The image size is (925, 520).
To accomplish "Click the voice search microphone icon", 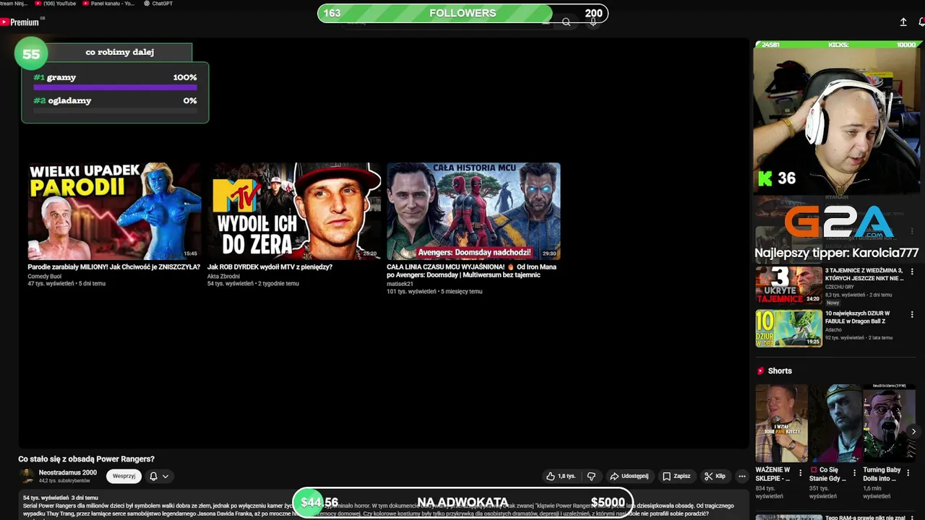I will tap(593, 22).
